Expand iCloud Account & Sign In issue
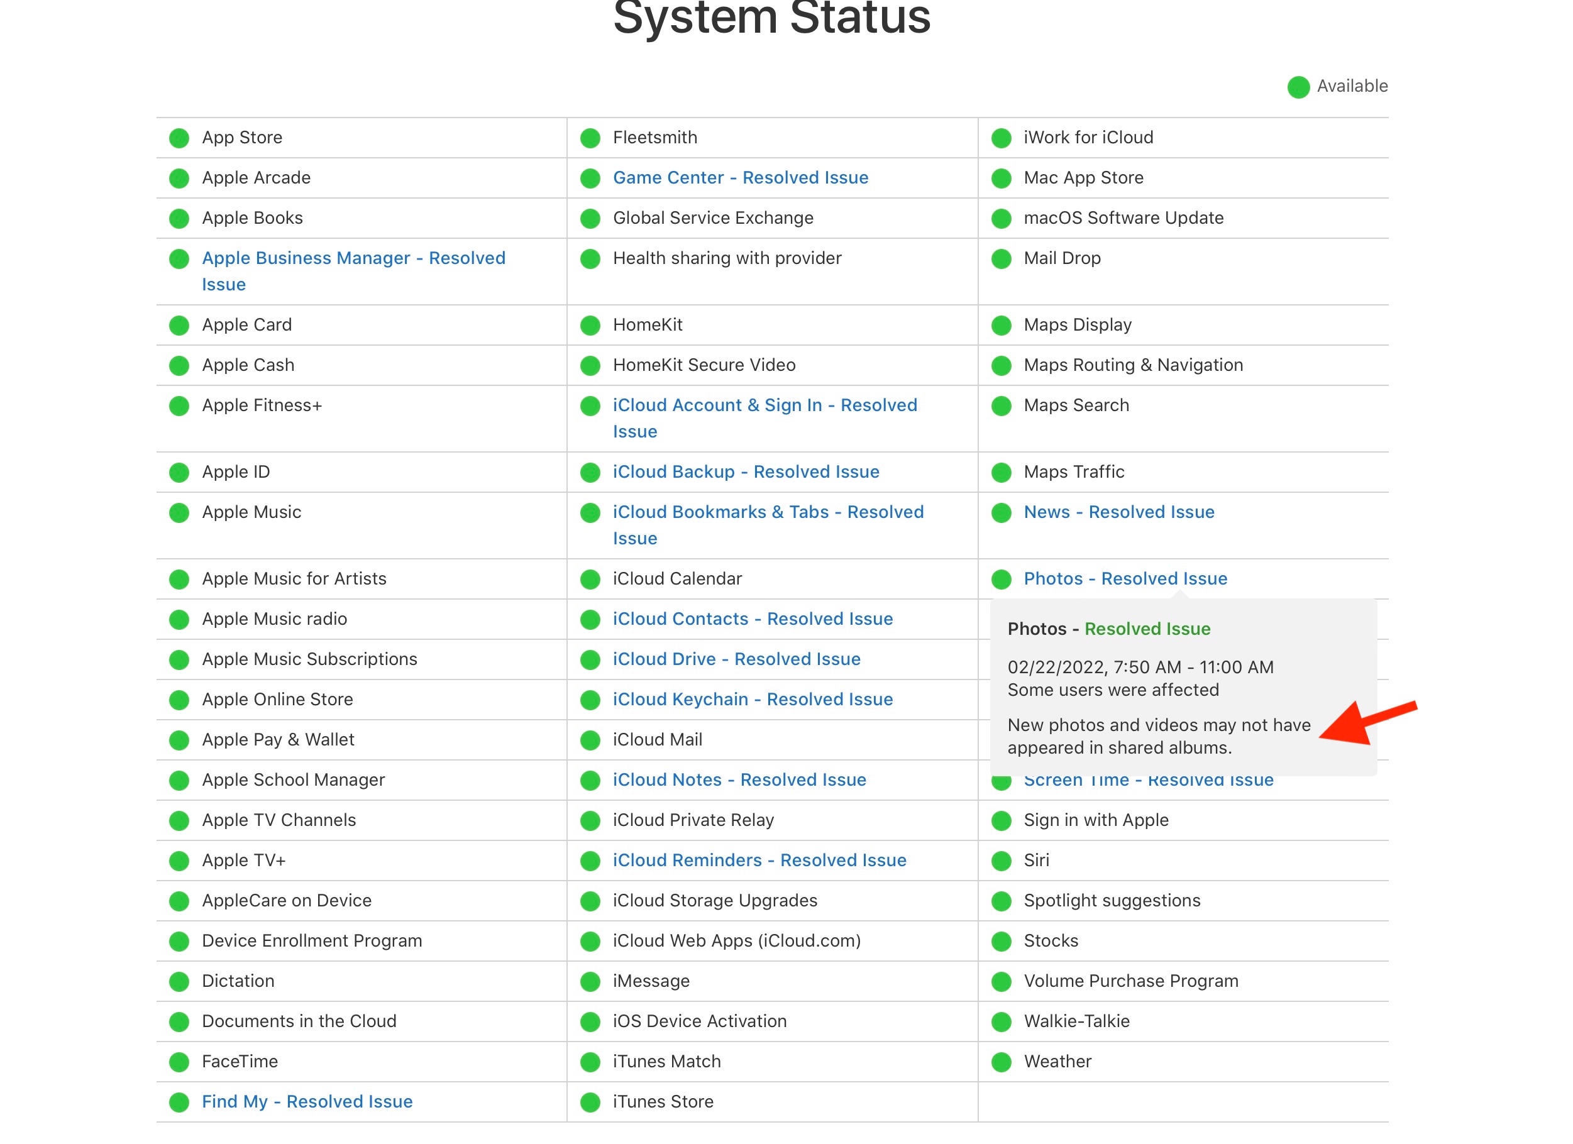Viewport: 1573px width, 1144px height. pyautogui.click(x=764, y=405)
